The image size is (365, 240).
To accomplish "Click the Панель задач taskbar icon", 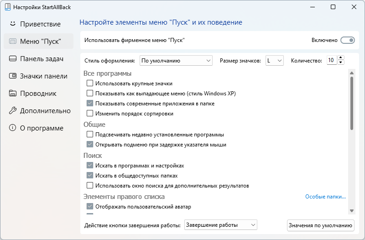I will coord(13,58).
